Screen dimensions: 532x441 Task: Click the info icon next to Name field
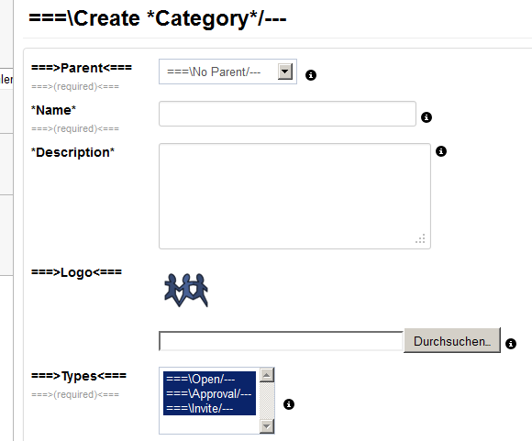pyautogui.click(x=427, y=117)
